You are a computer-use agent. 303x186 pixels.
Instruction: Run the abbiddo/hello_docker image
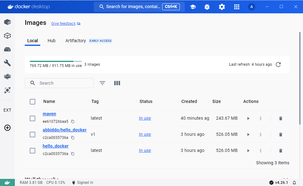pyautogui.click(x=248, y=135)
